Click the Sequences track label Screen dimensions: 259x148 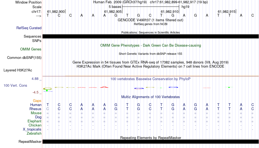[x=32, y=36]
